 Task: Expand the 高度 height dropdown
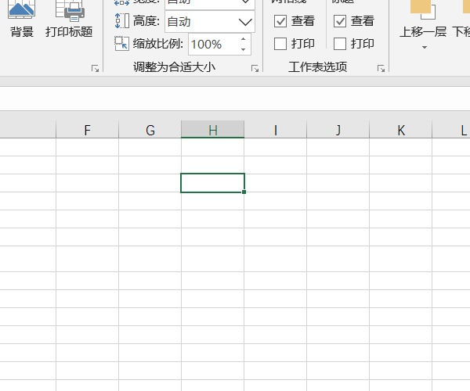(245, 22)
